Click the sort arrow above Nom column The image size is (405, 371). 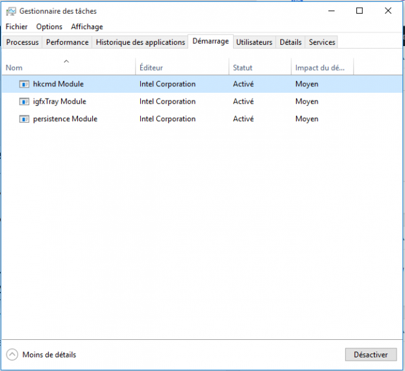66,61
